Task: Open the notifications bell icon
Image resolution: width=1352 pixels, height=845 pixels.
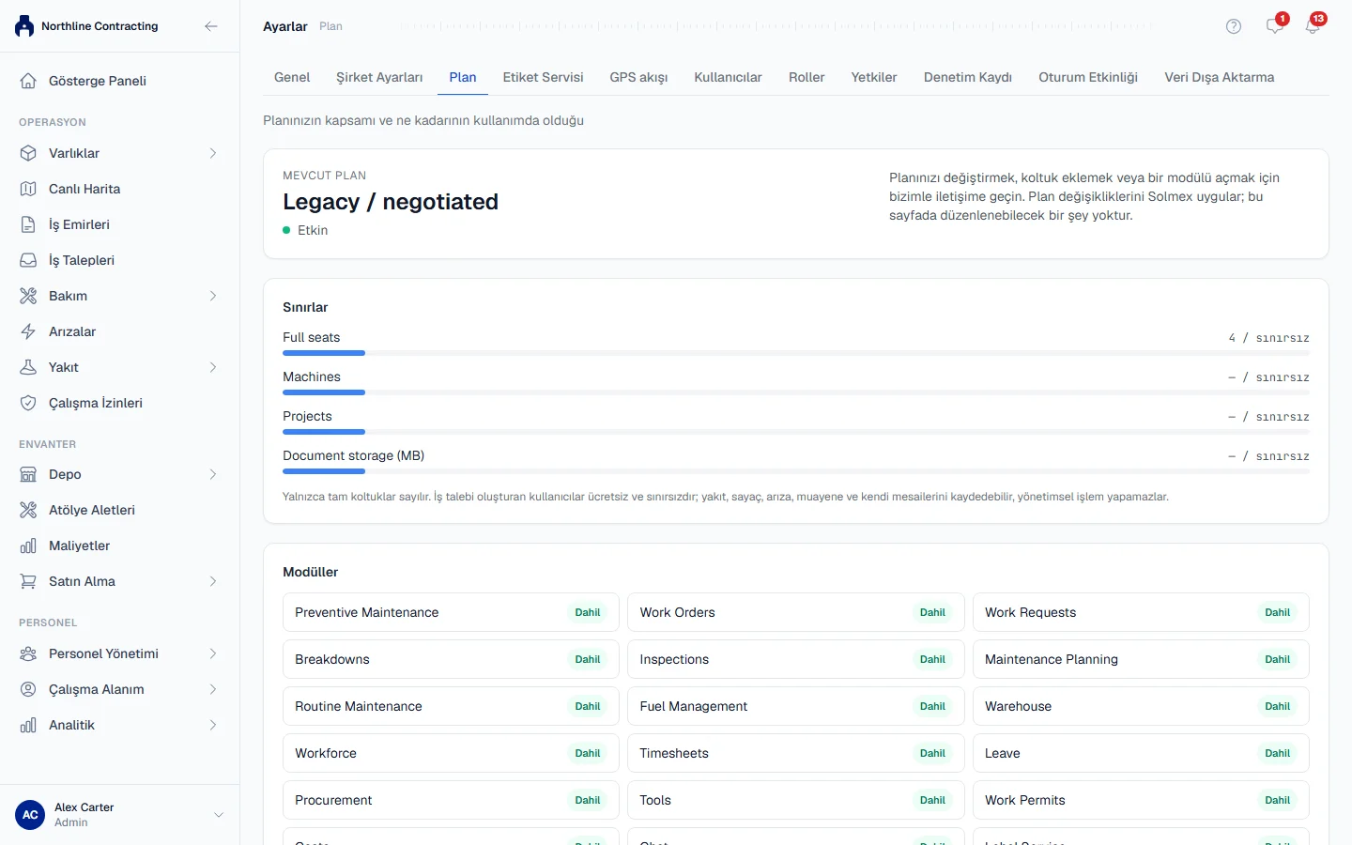Action: click(1313, 26)
